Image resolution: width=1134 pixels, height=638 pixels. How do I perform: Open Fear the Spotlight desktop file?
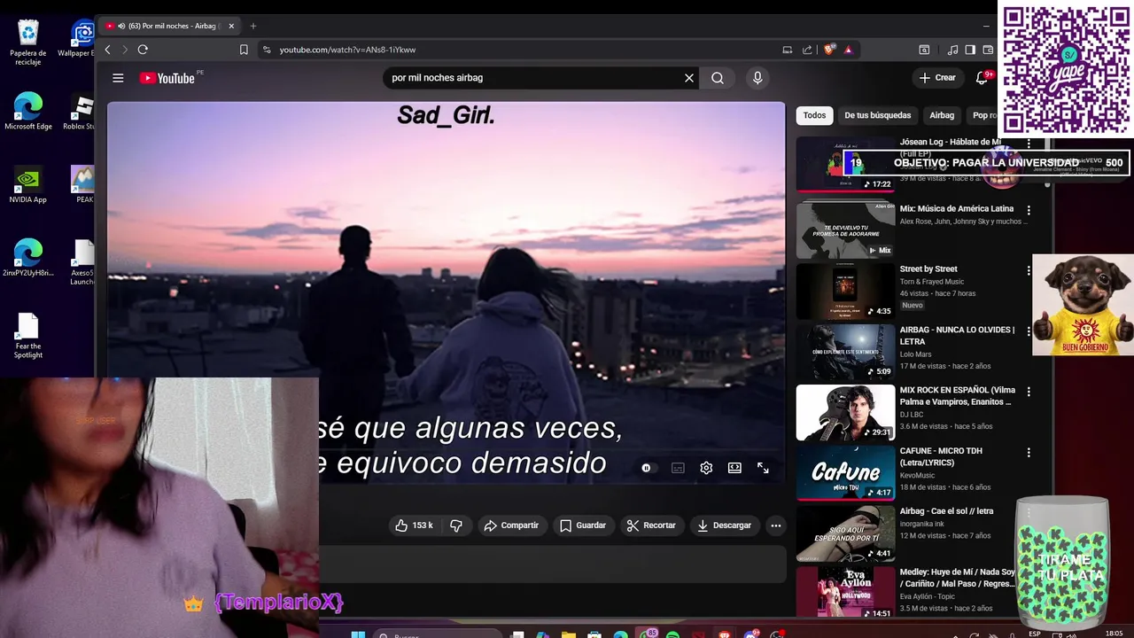point(28,337)
